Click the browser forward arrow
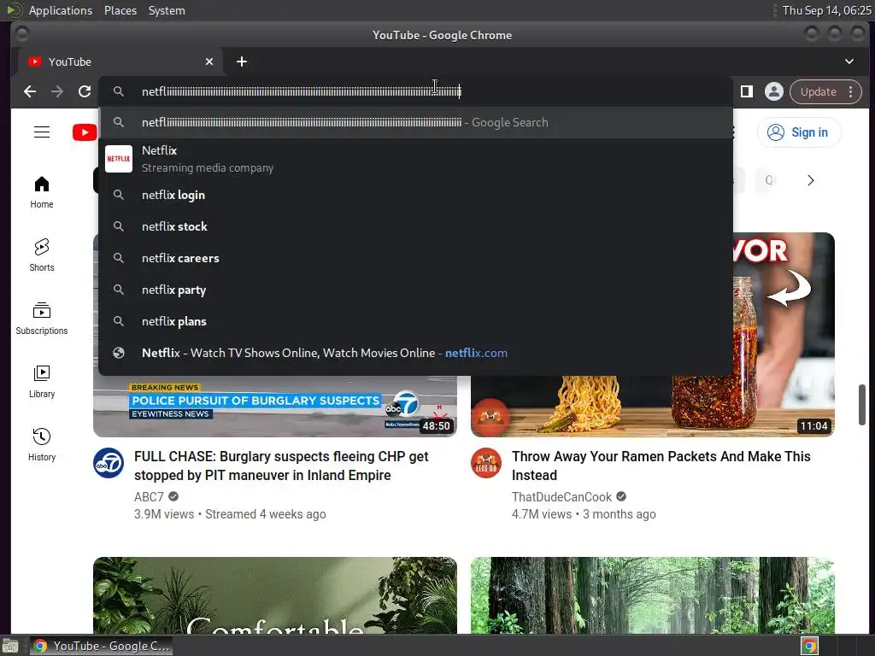The width and height of the screenshot is (875, 656). pos(57,91)
